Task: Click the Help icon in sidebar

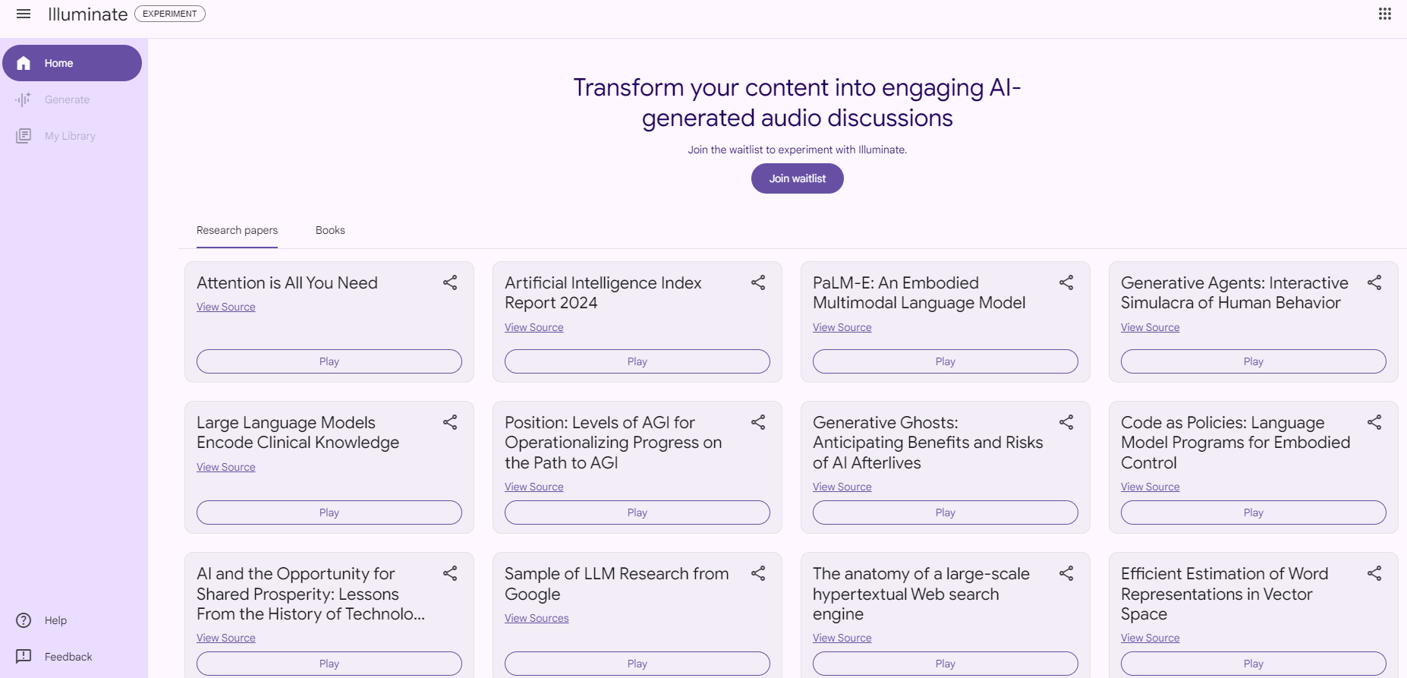Action: 24,620
